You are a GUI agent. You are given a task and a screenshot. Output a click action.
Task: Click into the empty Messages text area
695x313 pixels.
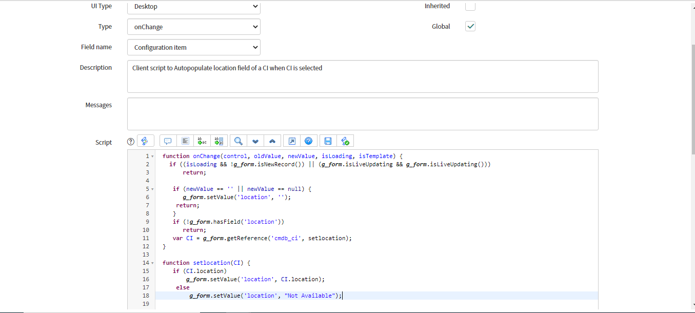363,114
